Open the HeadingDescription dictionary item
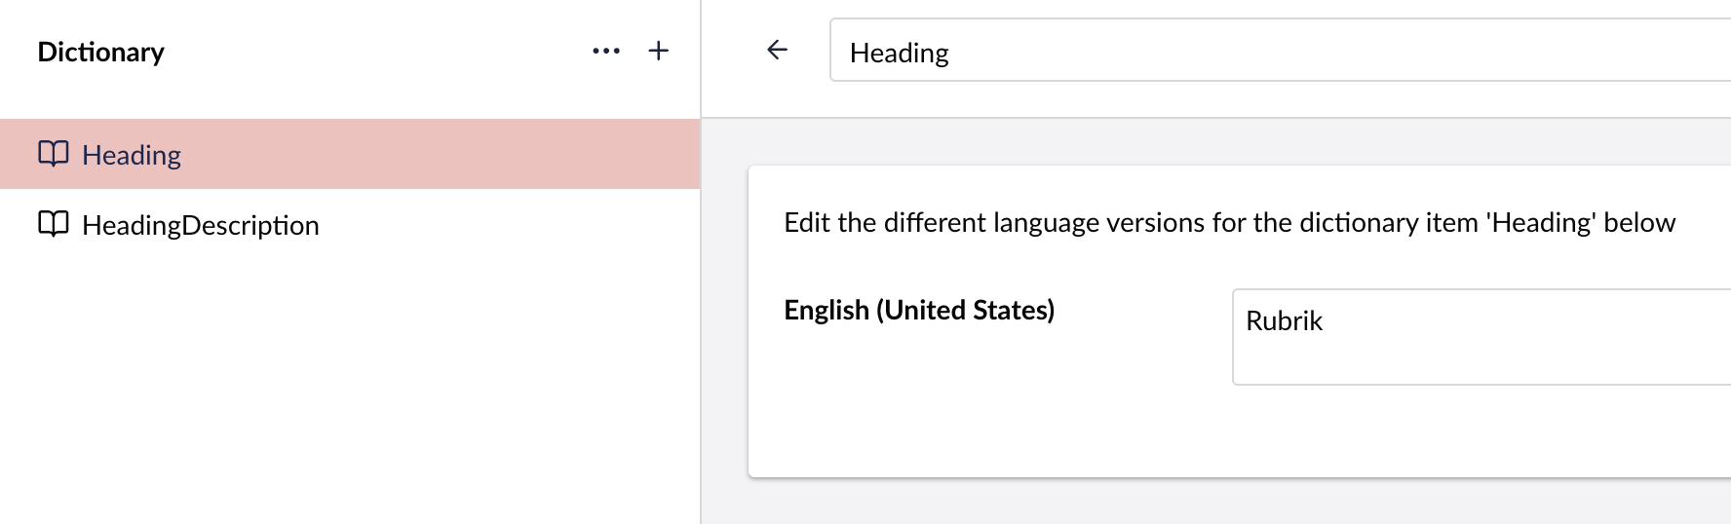This screenshot has width=1731, height=524. (200, 225)
